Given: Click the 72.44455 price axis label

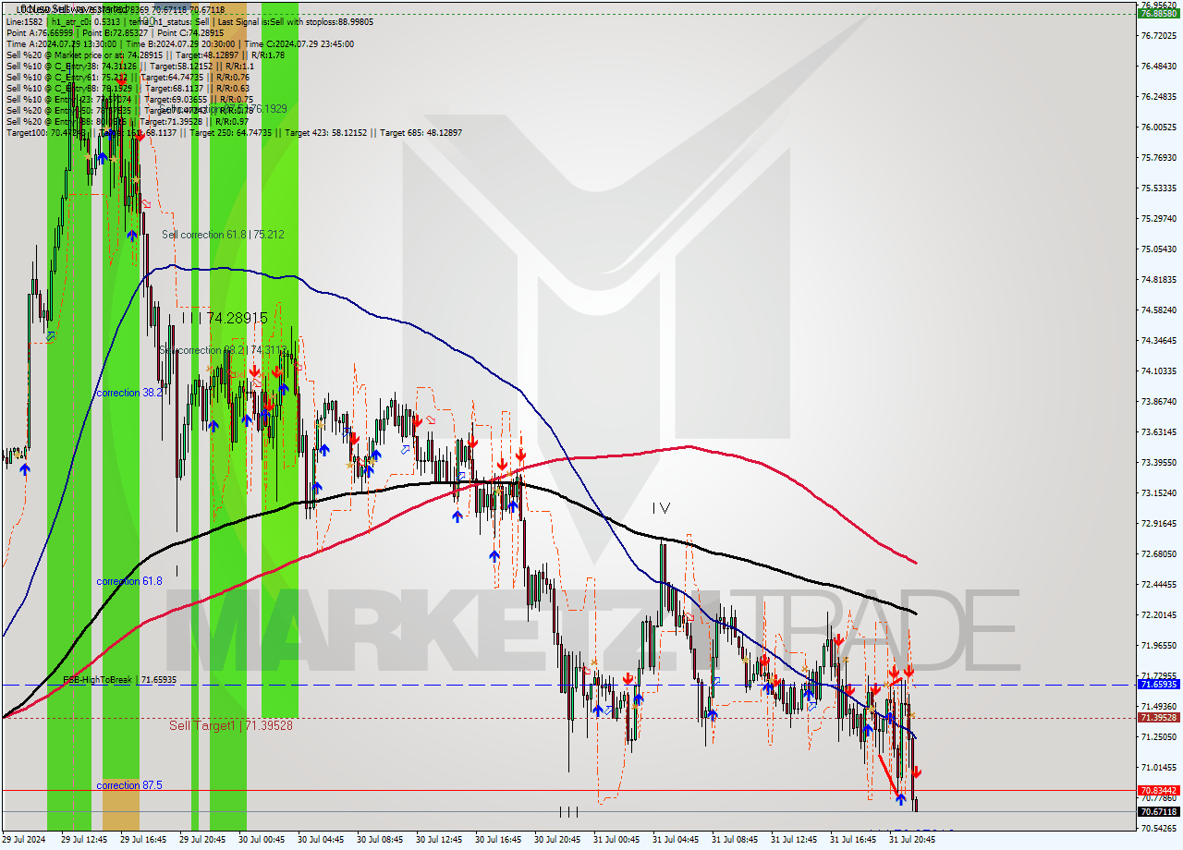Looking at the screenshot, I should pyautogui.click(x=1159, y=585).
